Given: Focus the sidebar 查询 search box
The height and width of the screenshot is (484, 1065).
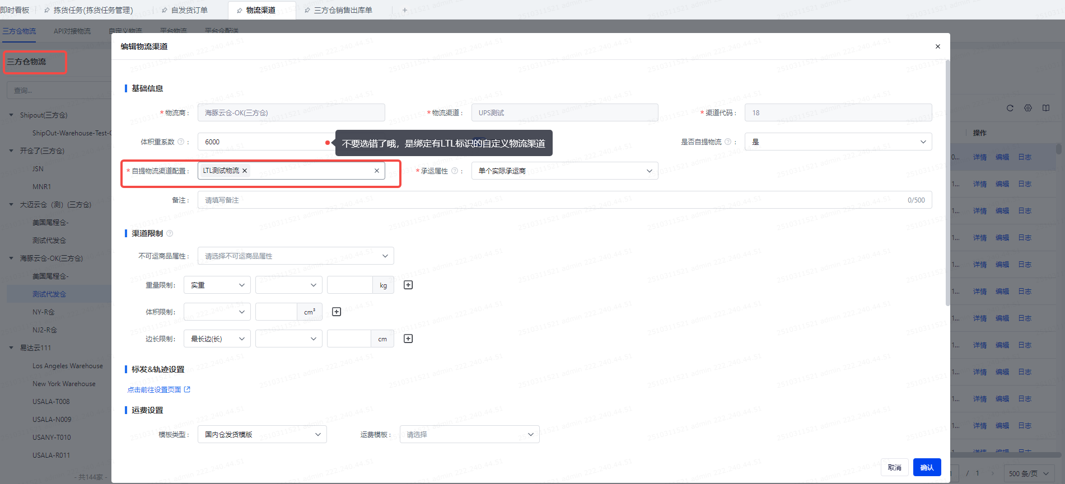Looking at the screenshot, I should [59, 90].
